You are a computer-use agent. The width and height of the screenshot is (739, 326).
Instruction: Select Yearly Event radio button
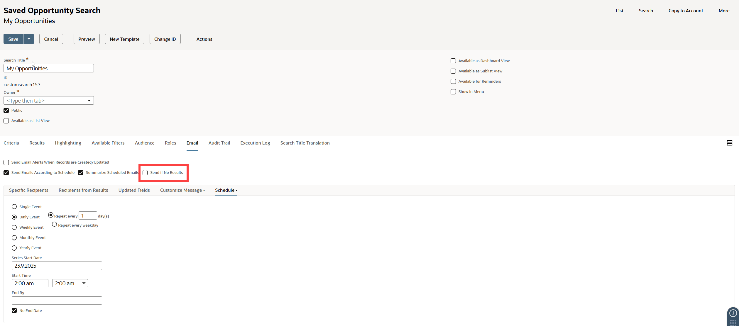click(14, 248)
